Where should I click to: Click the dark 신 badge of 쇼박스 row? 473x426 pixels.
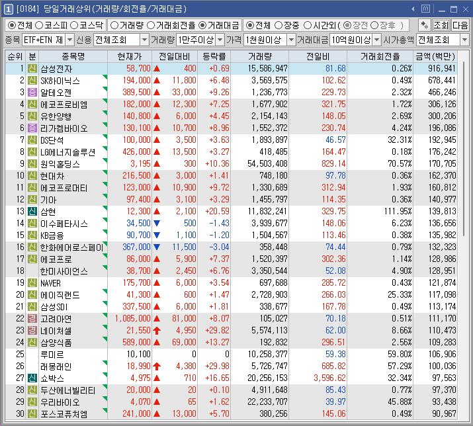click(32, 378)
